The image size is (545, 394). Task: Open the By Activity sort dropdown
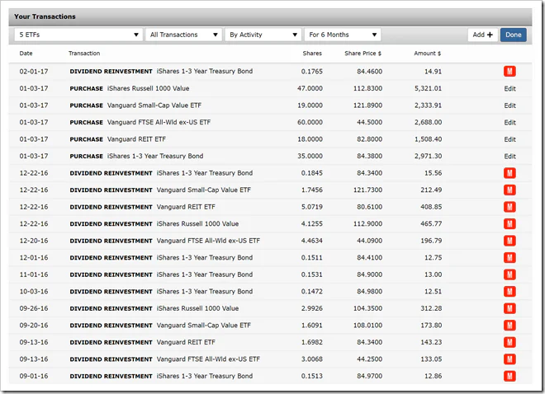(263, 35)
